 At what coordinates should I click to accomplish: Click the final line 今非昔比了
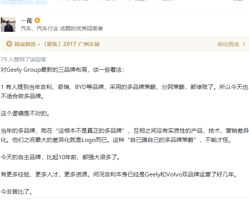click(17, 192)
